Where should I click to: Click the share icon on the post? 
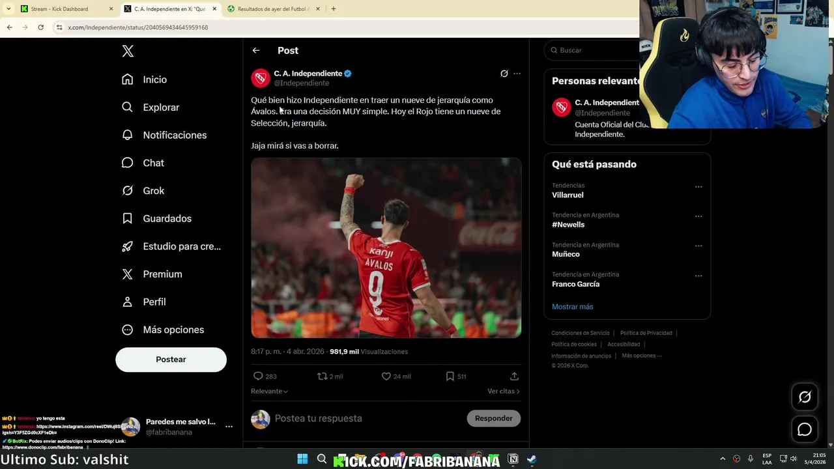tap(514, 376)
